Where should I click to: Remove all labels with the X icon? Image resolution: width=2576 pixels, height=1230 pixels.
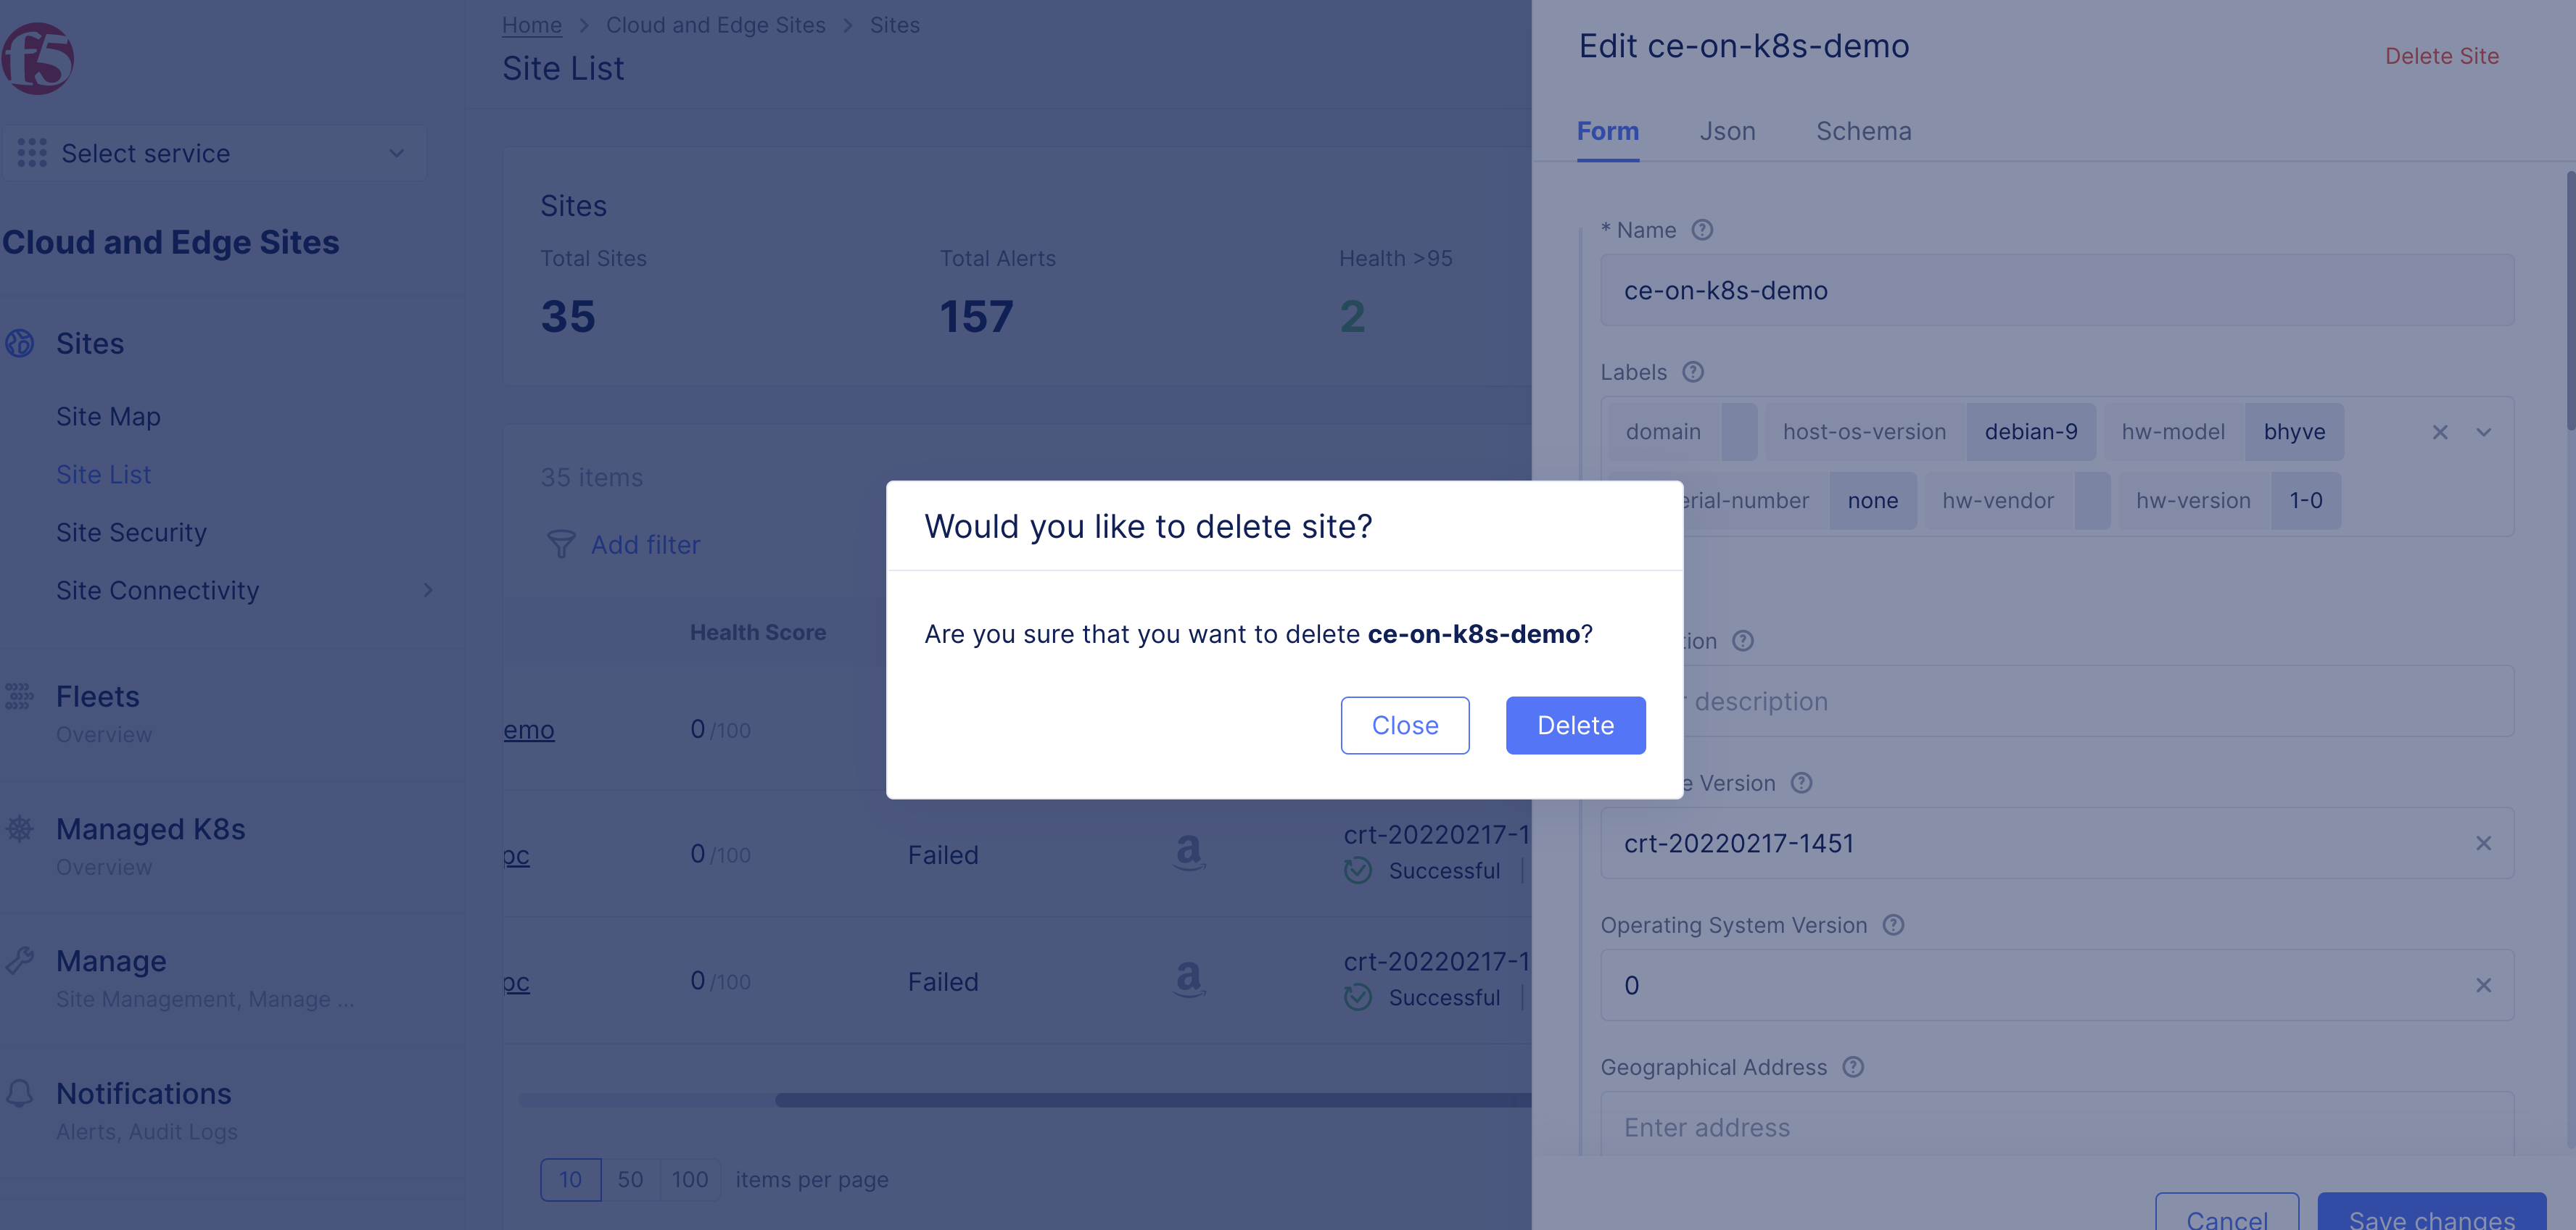coord(2440,432)
